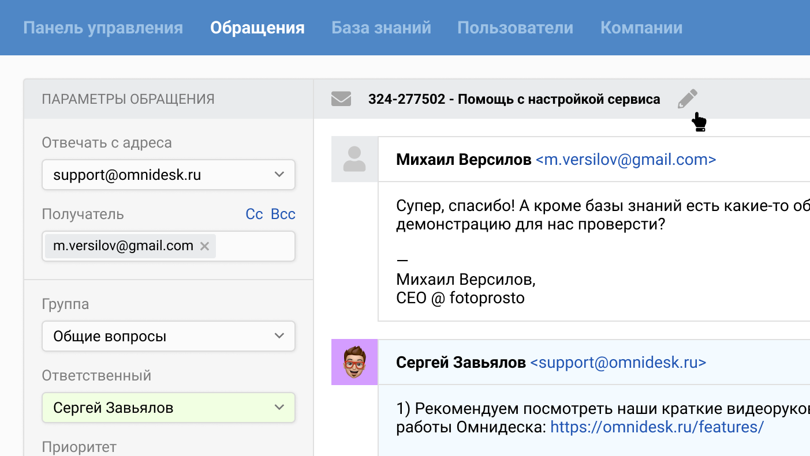810x456 pixels.
Task: Go to Панель управления
Action: pyautogui.click(x=103, y=27)
